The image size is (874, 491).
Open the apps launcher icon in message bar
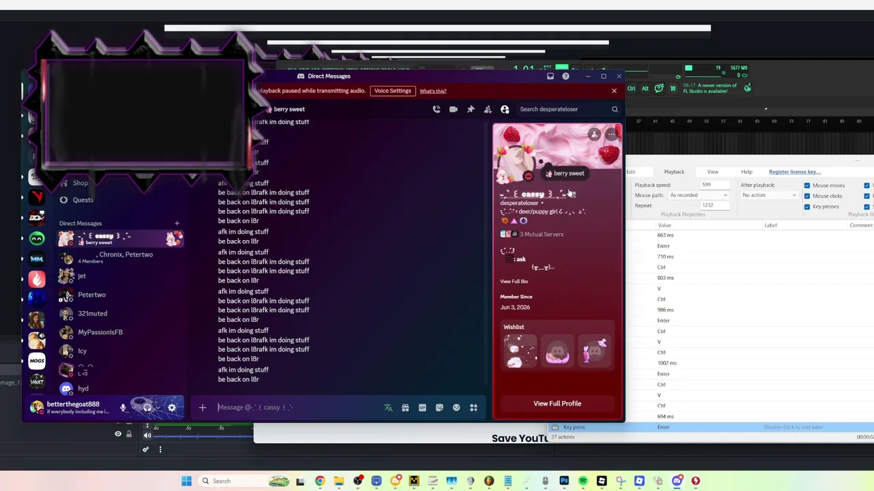[x=473, y=408]
